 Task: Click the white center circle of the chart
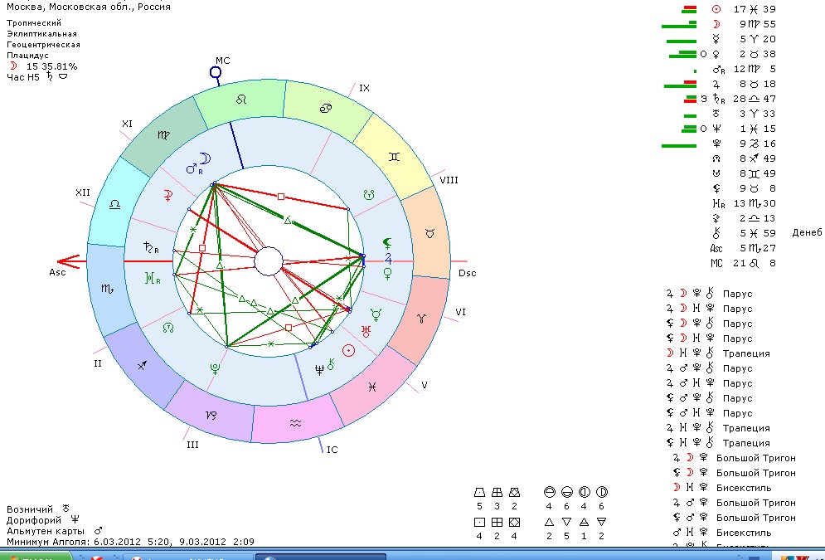coord(268,261)
